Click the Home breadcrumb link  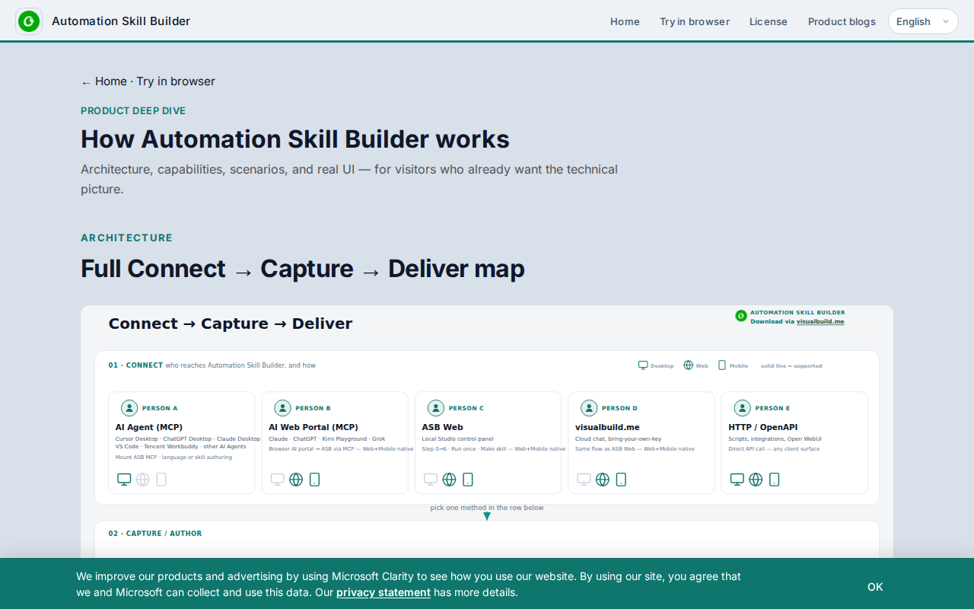[x=111, y=81]
